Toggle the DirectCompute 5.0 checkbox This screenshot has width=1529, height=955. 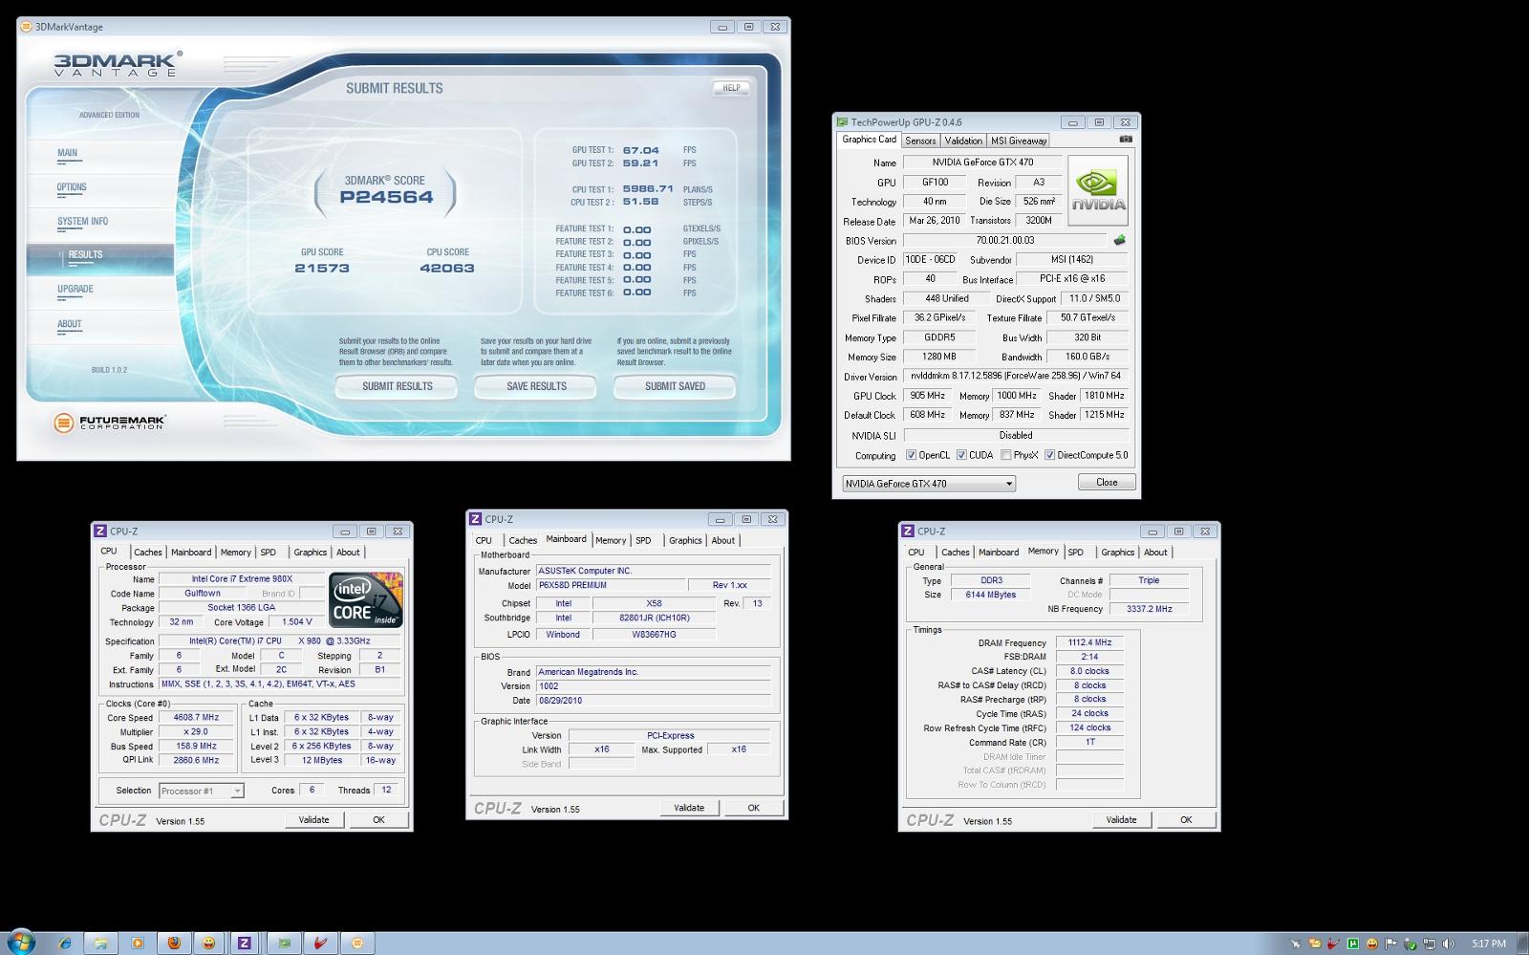pos(1049,455)
